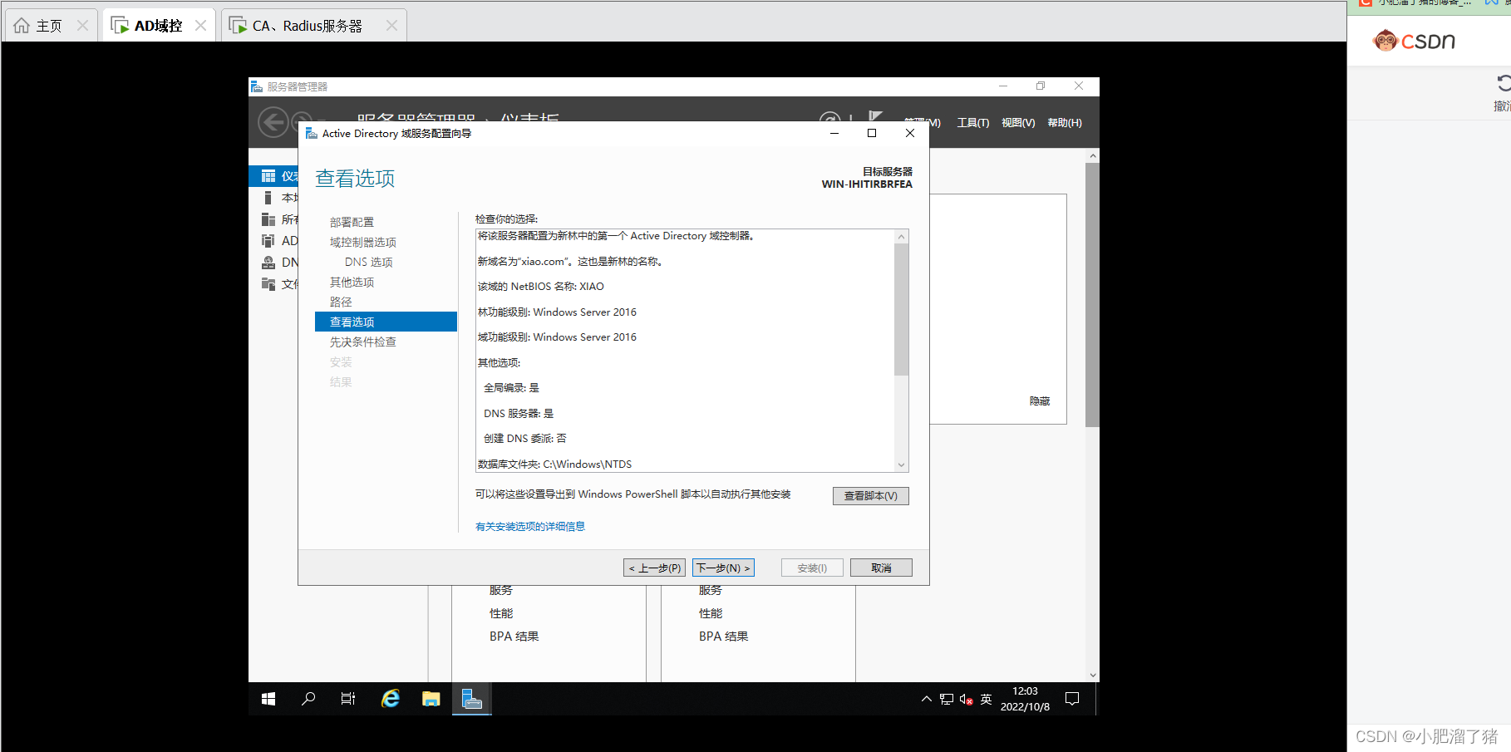The image size is (1511, 752).
Task: Go to 路径 wizard step
Action: click(x=341, y=302)
